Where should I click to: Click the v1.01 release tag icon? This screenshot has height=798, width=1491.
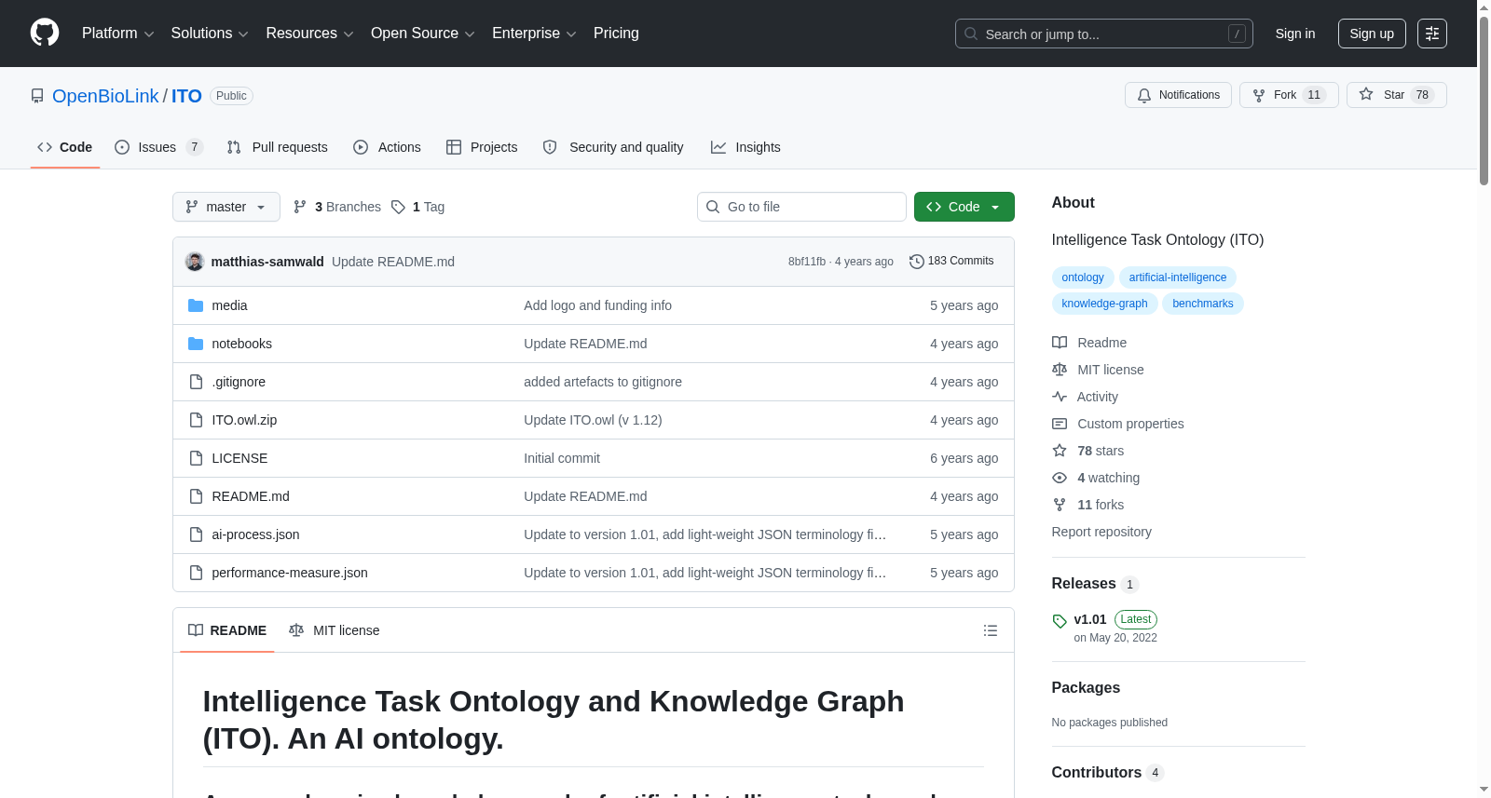(1060, 621)
